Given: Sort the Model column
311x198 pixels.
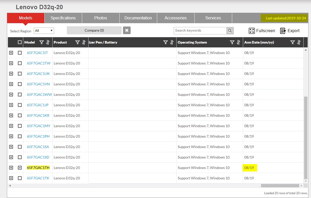Looking at the screenshot, I should coord(48,43).
